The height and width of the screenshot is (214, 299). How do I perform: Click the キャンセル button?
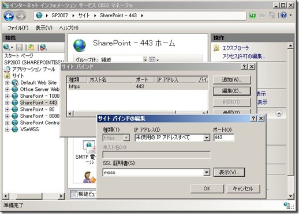(x=243, y=189)
